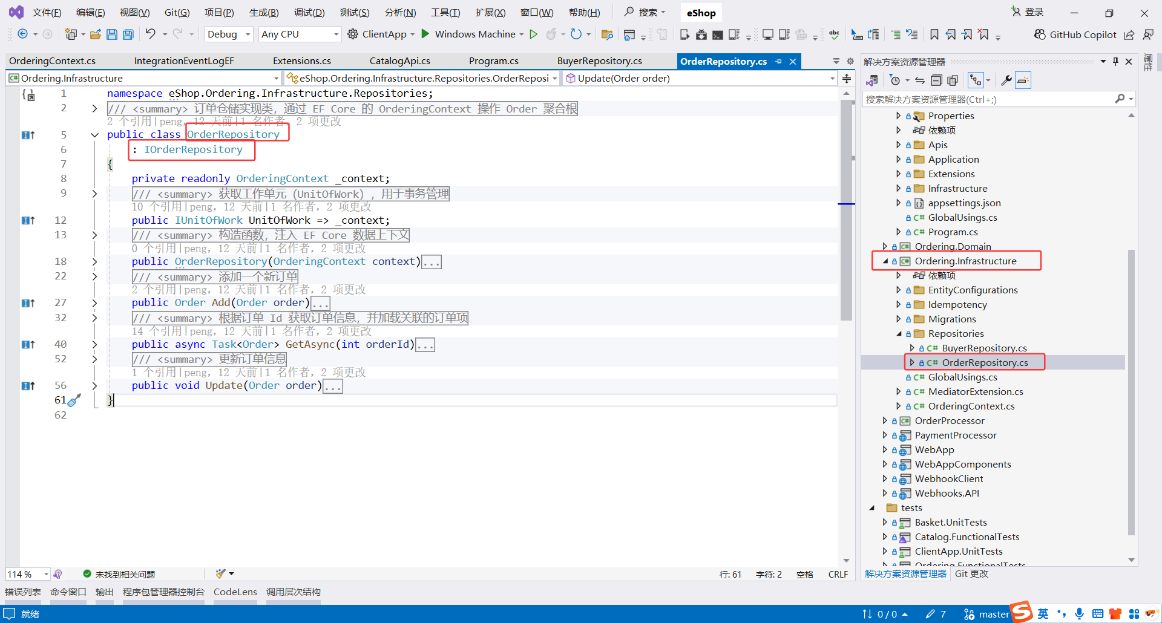Switch to the BuyerRepository.cs tab

[x=600, y=61]
